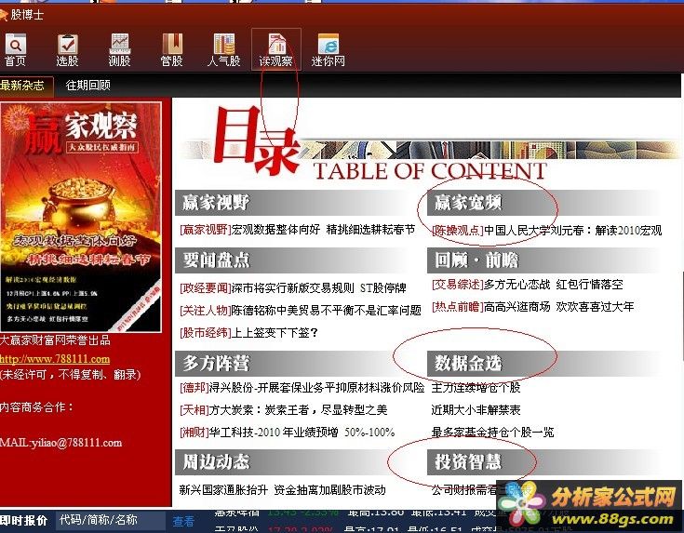This screenshot has width=684, height=533.
Task: Open the 管股 manage stocks icon
Action: point(172,49)
